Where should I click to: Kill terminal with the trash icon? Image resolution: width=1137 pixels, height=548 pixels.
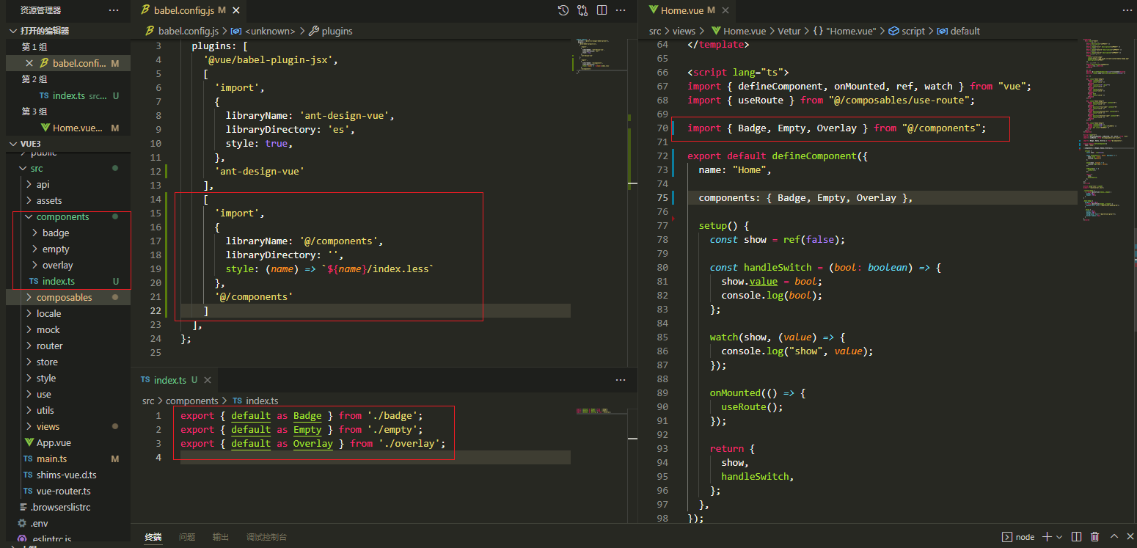1095,537
